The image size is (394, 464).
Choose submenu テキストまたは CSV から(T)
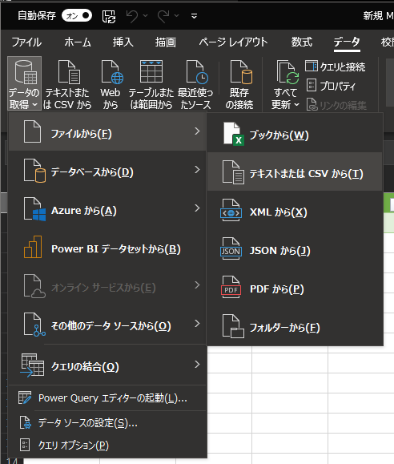pyautogui.click(x=295, y=172)
